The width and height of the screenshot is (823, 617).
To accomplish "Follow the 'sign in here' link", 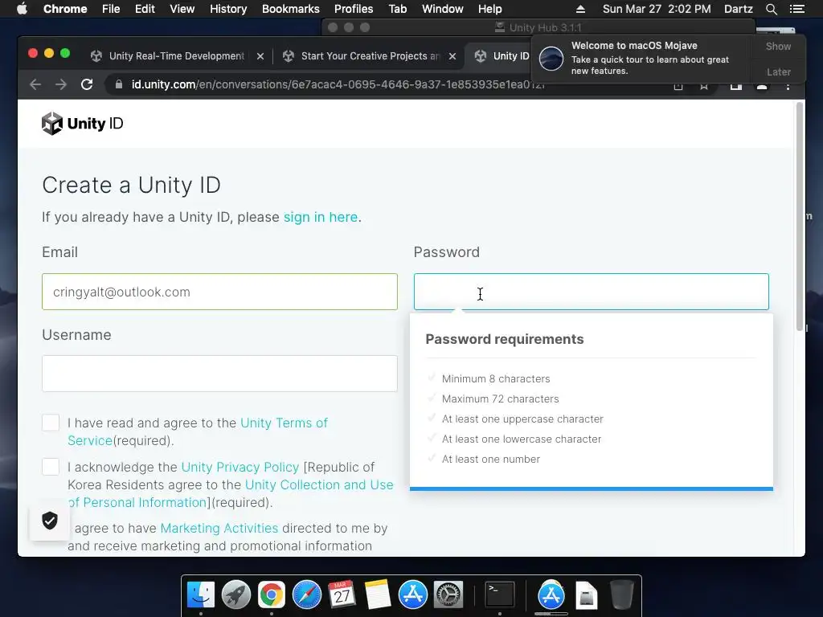I will 321,217.
